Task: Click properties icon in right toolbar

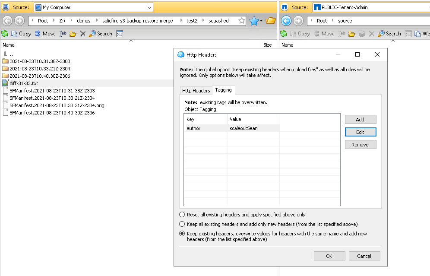Action: (x=408, y=34)
